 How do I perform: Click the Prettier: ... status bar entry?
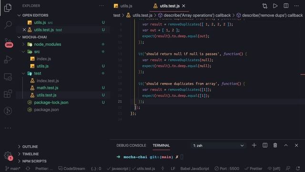click(x=44, y=169)
